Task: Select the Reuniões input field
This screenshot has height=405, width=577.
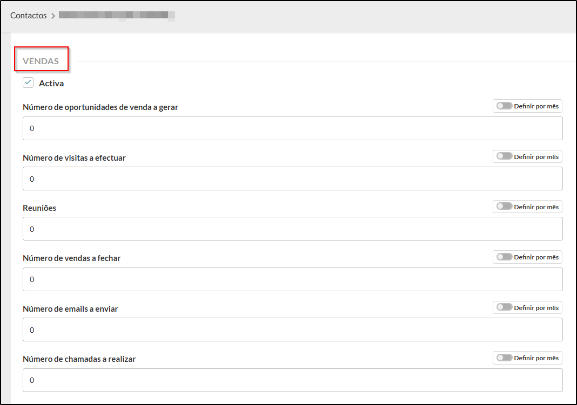Action: (x=292, y=229)
